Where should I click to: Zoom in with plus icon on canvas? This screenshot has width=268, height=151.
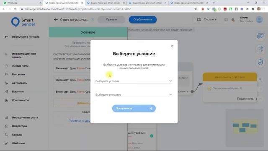tap(260, 89)
